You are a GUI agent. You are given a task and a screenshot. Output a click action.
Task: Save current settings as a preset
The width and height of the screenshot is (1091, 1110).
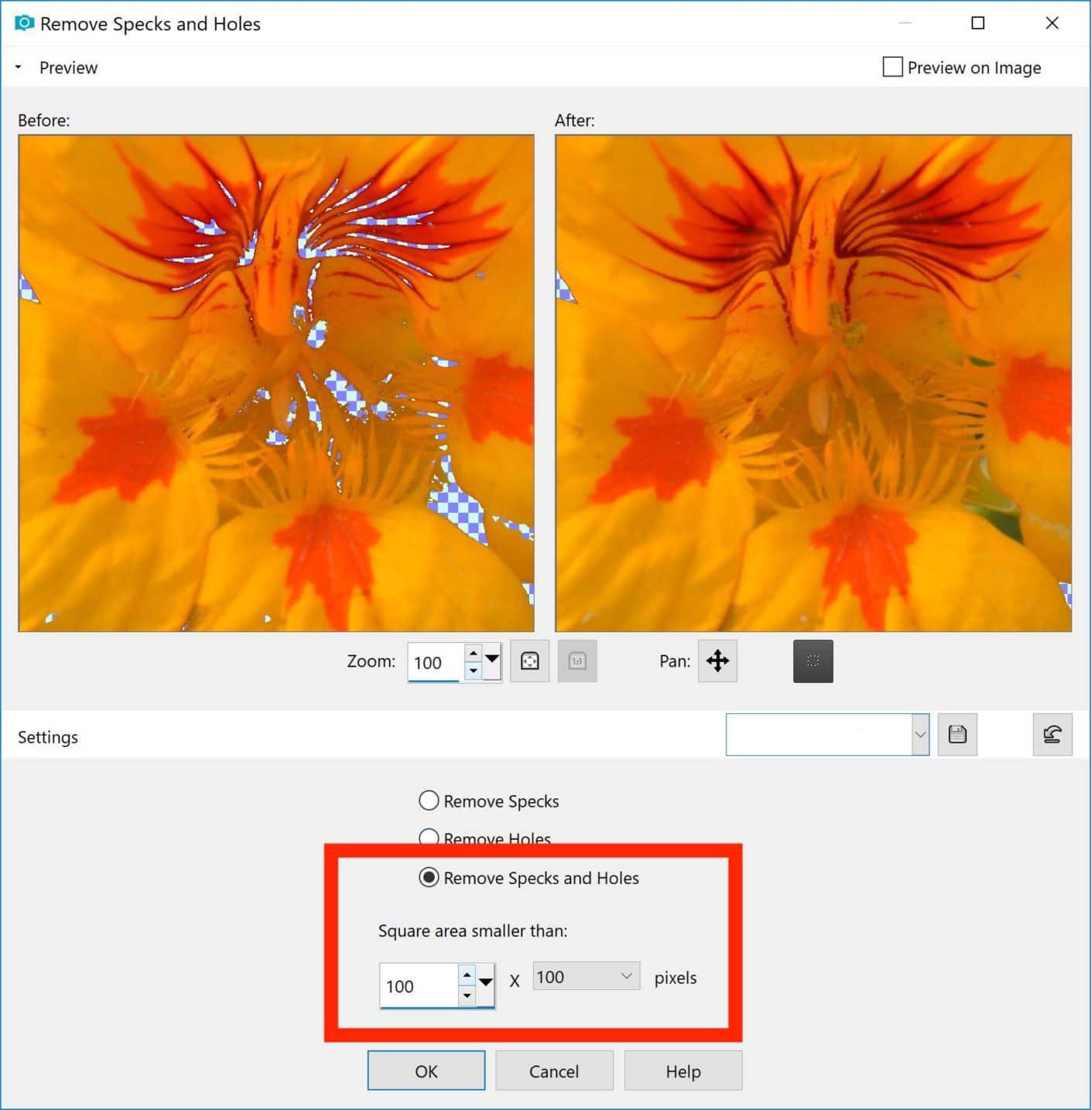click(x=957, y=734)
